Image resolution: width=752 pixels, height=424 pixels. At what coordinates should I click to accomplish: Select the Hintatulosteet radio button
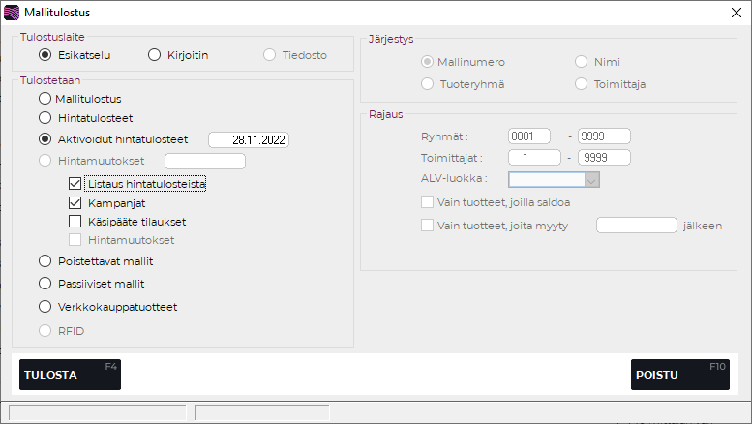pyautogui.click(x=45, y=118)
